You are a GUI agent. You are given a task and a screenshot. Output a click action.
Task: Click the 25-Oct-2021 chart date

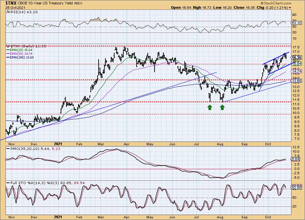15,8
